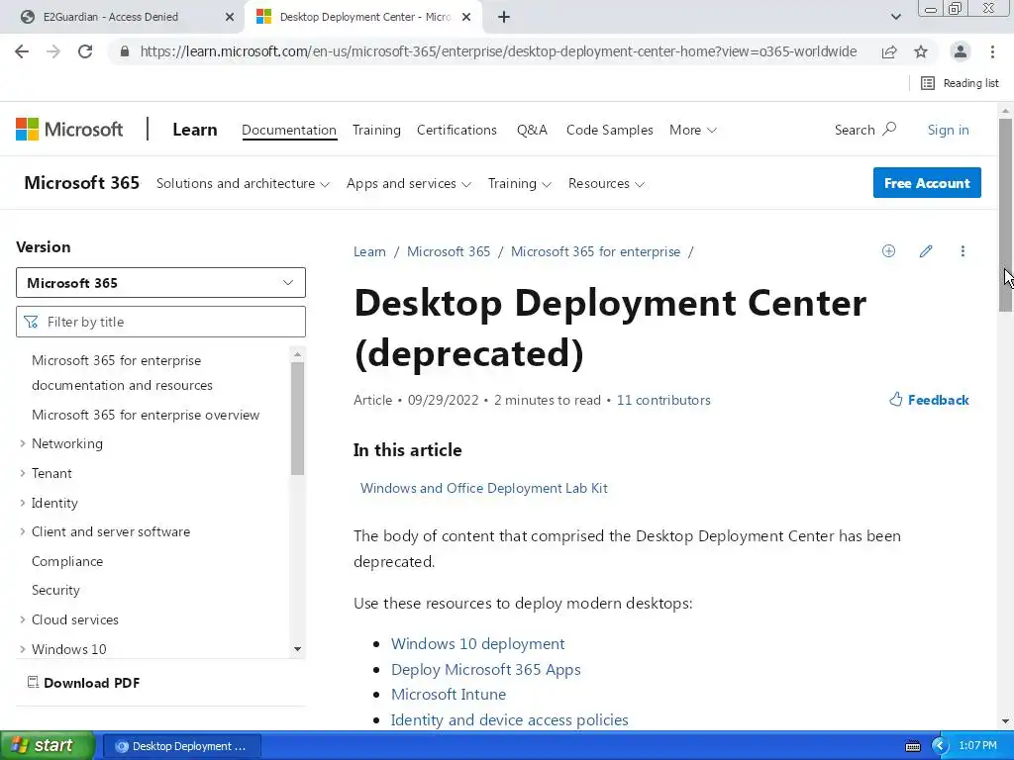Click the Windows start button
Image resolution: width=1014 pixels, height=760 pixels.
tap(47, 745)
